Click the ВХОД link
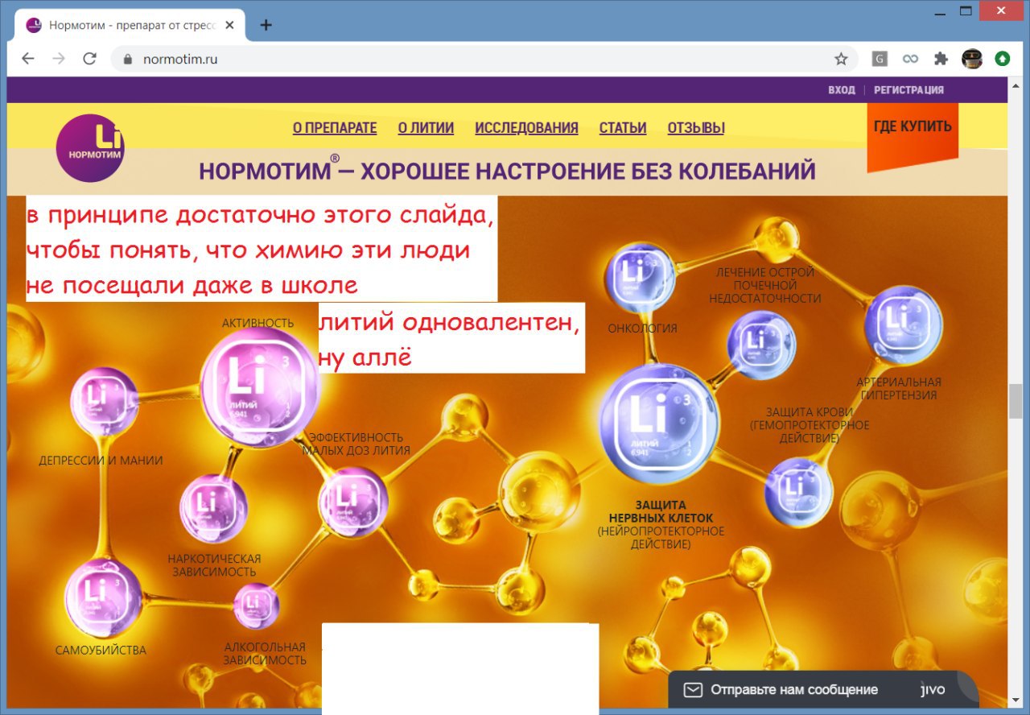This screenshot has height=715, width=1030. (x=841, y=90)
